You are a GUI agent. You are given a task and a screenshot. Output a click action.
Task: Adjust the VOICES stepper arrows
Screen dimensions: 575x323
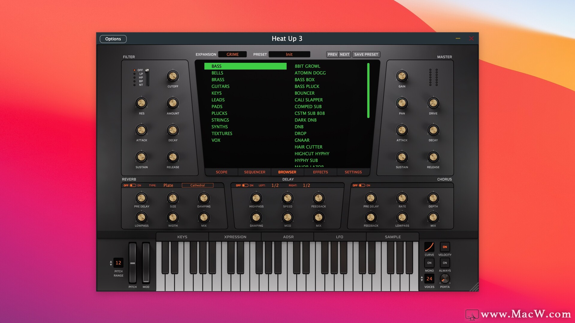[422, 279]
